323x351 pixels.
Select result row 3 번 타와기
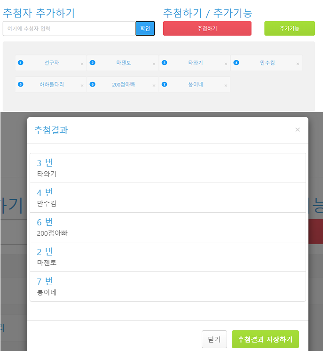(168, 168)
